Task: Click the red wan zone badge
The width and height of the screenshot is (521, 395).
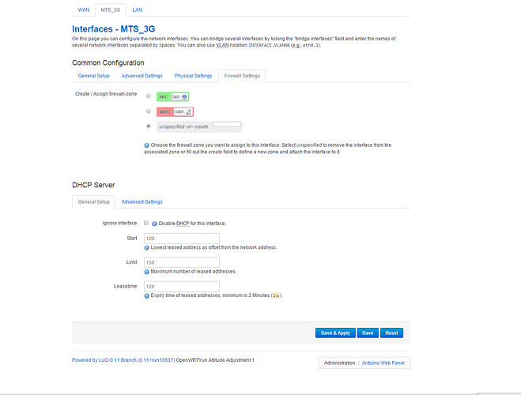Action: point(175,112)
